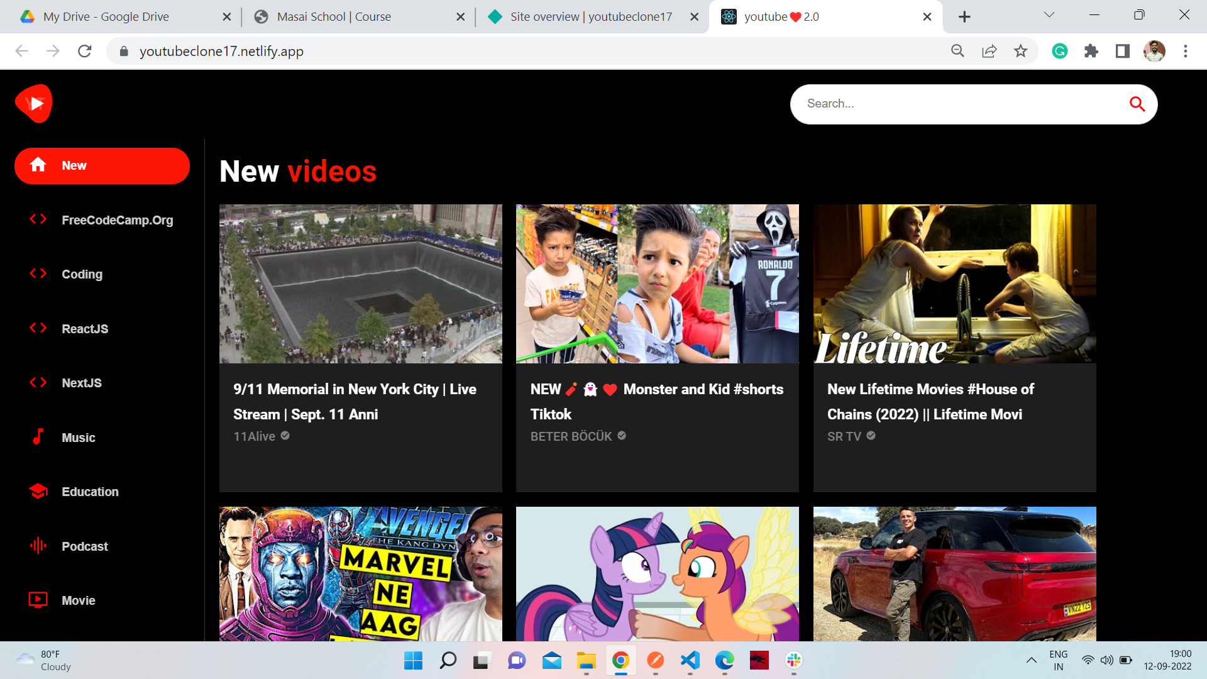Screen dimensions: 1207x679
Task: Open the Marvel Ne Aag video thumbnail
Action: coord(361,574)
